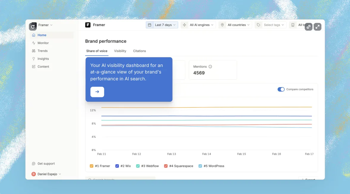Viewport: 350px width, 194px height.
Task: Click the location pin icon
Action: coord(222,25)
